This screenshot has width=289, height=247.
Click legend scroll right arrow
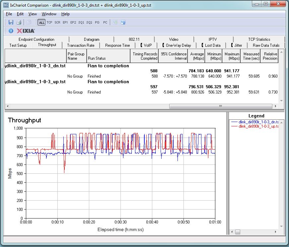click(275, 232)
